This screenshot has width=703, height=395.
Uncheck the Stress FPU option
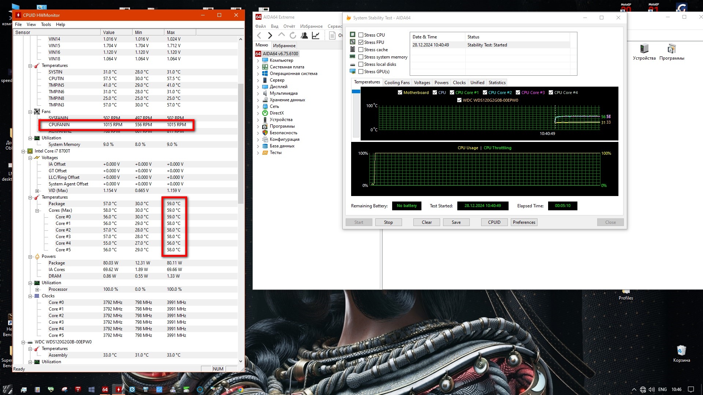click(361, 42)
